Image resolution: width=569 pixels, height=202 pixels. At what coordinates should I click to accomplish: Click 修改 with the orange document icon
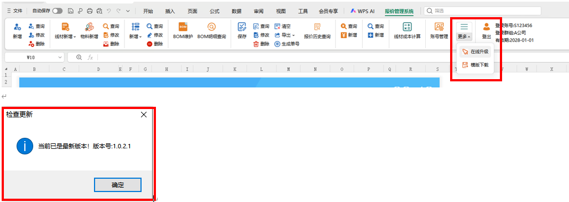[111, 35]
